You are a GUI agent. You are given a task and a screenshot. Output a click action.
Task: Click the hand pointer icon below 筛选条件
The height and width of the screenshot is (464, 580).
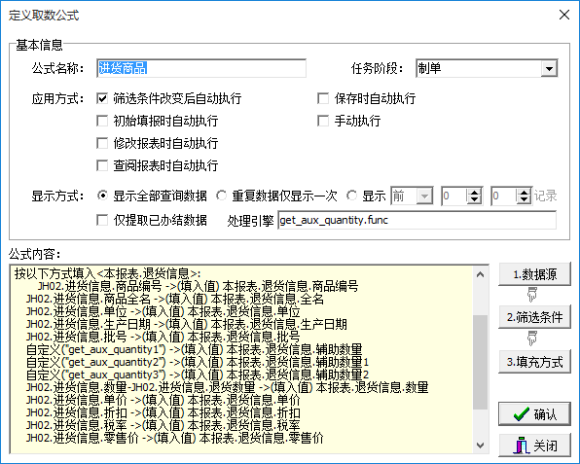pyautogui.click(x=532, y=339)
